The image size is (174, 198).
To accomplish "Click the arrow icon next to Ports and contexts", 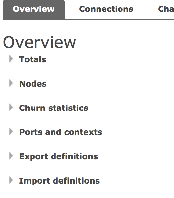I will coord(11,131).
